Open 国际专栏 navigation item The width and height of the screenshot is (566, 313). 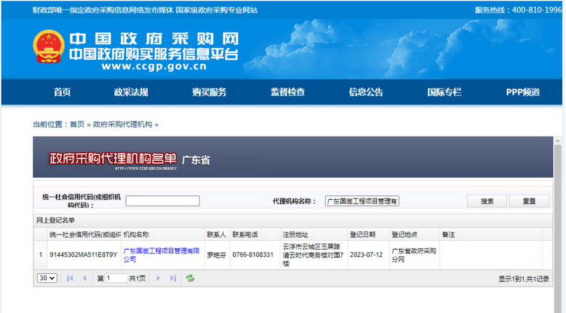tap(445, 92)
